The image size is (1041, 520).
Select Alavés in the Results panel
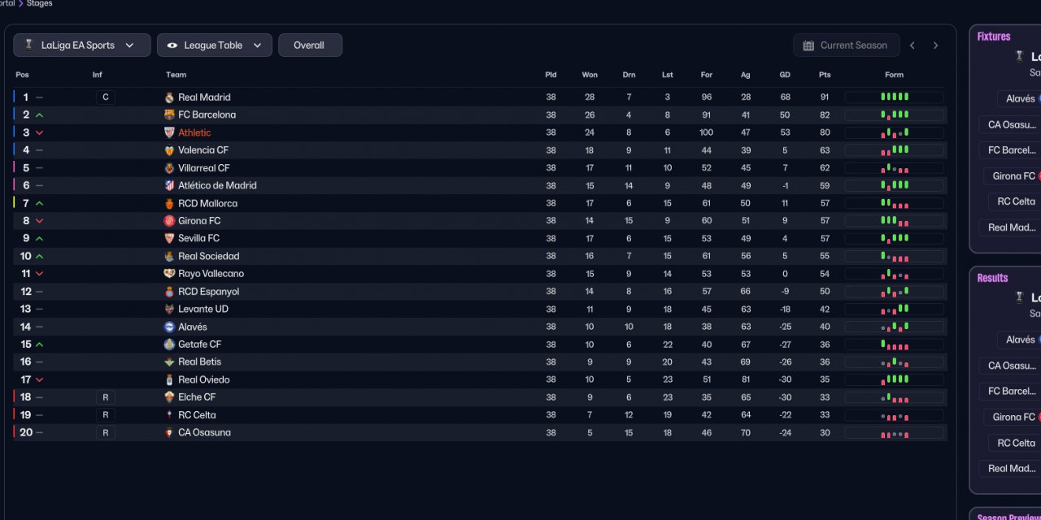pyautogui.click(x=1020, y=340)
